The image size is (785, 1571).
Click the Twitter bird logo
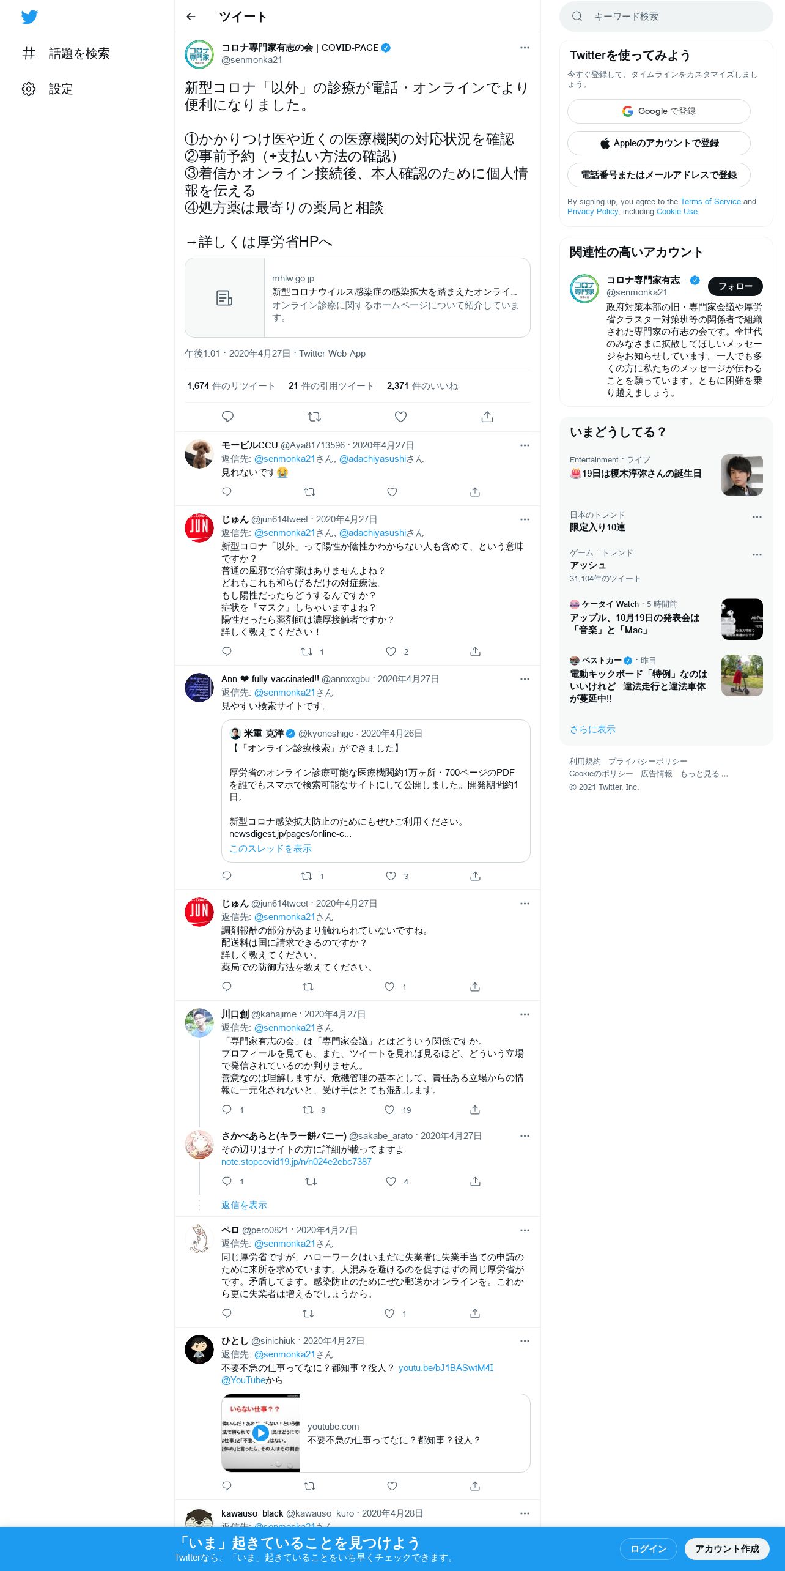29,17
